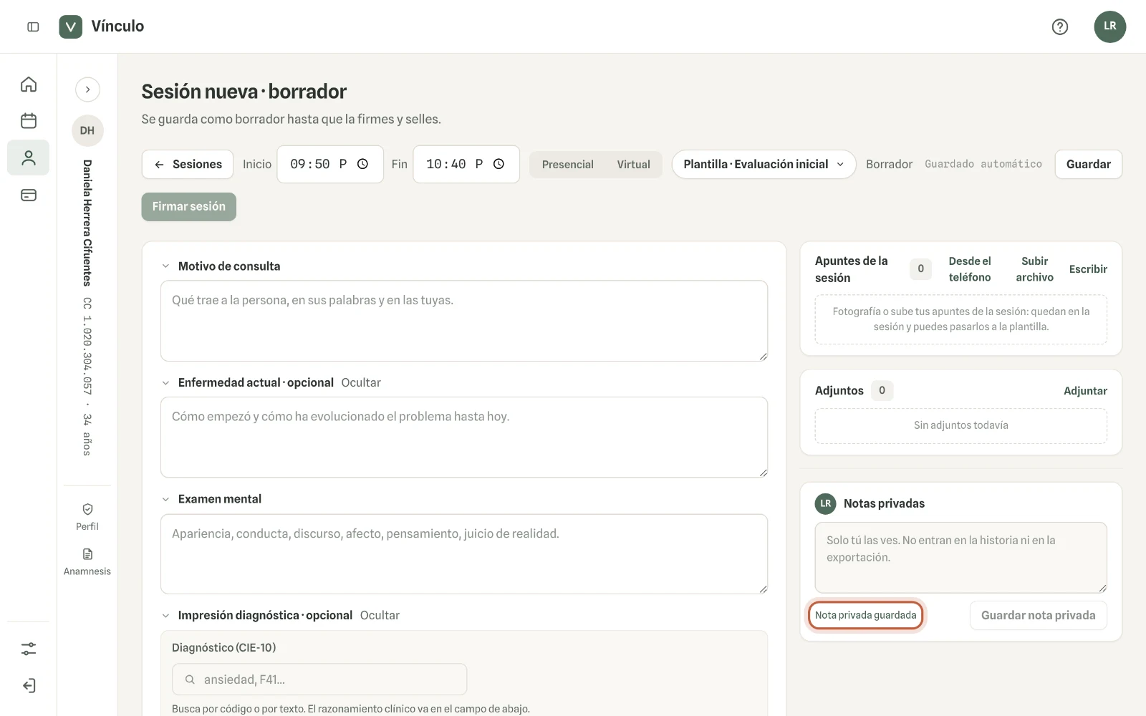Choose Escribir for session notes

tap(1088, 269)
